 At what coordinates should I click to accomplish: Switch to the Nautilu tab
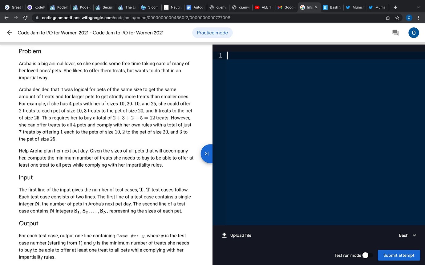click(x=172, y=7)
